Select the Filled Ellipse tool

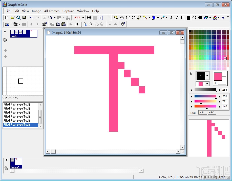click(200, 18)
